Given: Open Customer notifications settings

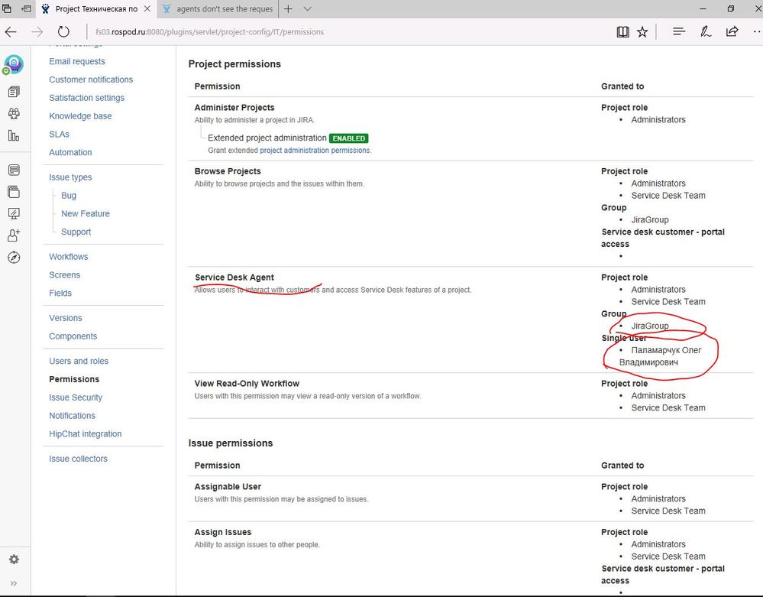Looking at the screenshot, I should [x=91, y=79].
